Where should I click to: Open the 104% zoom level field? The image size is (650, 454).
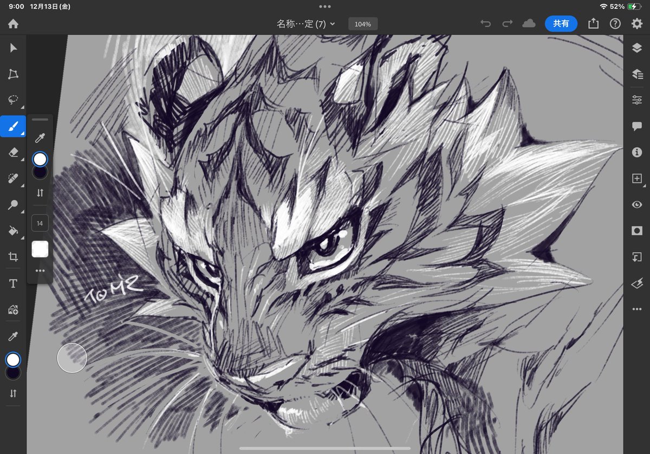pos(363,24)
